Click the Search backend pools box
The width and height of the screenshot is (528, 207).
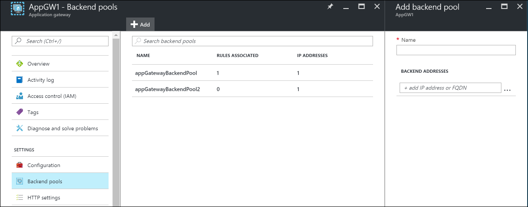(252, 41)
